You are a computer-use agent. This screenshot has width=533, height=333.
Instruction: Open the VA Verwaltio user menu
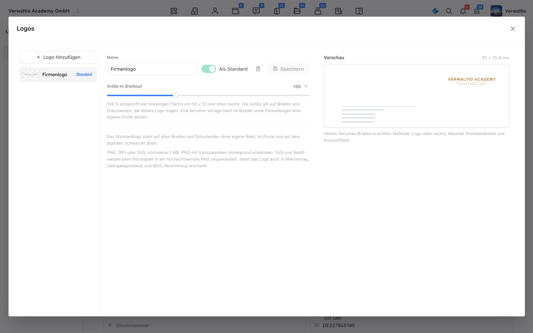[508, 11]
